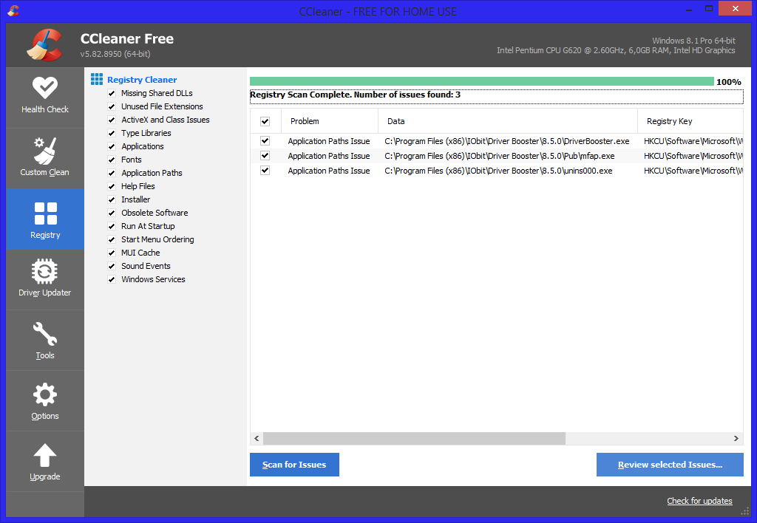757x523 pixels.
Task: Toggle the Fonts checkbox
Action: [112, 160]
